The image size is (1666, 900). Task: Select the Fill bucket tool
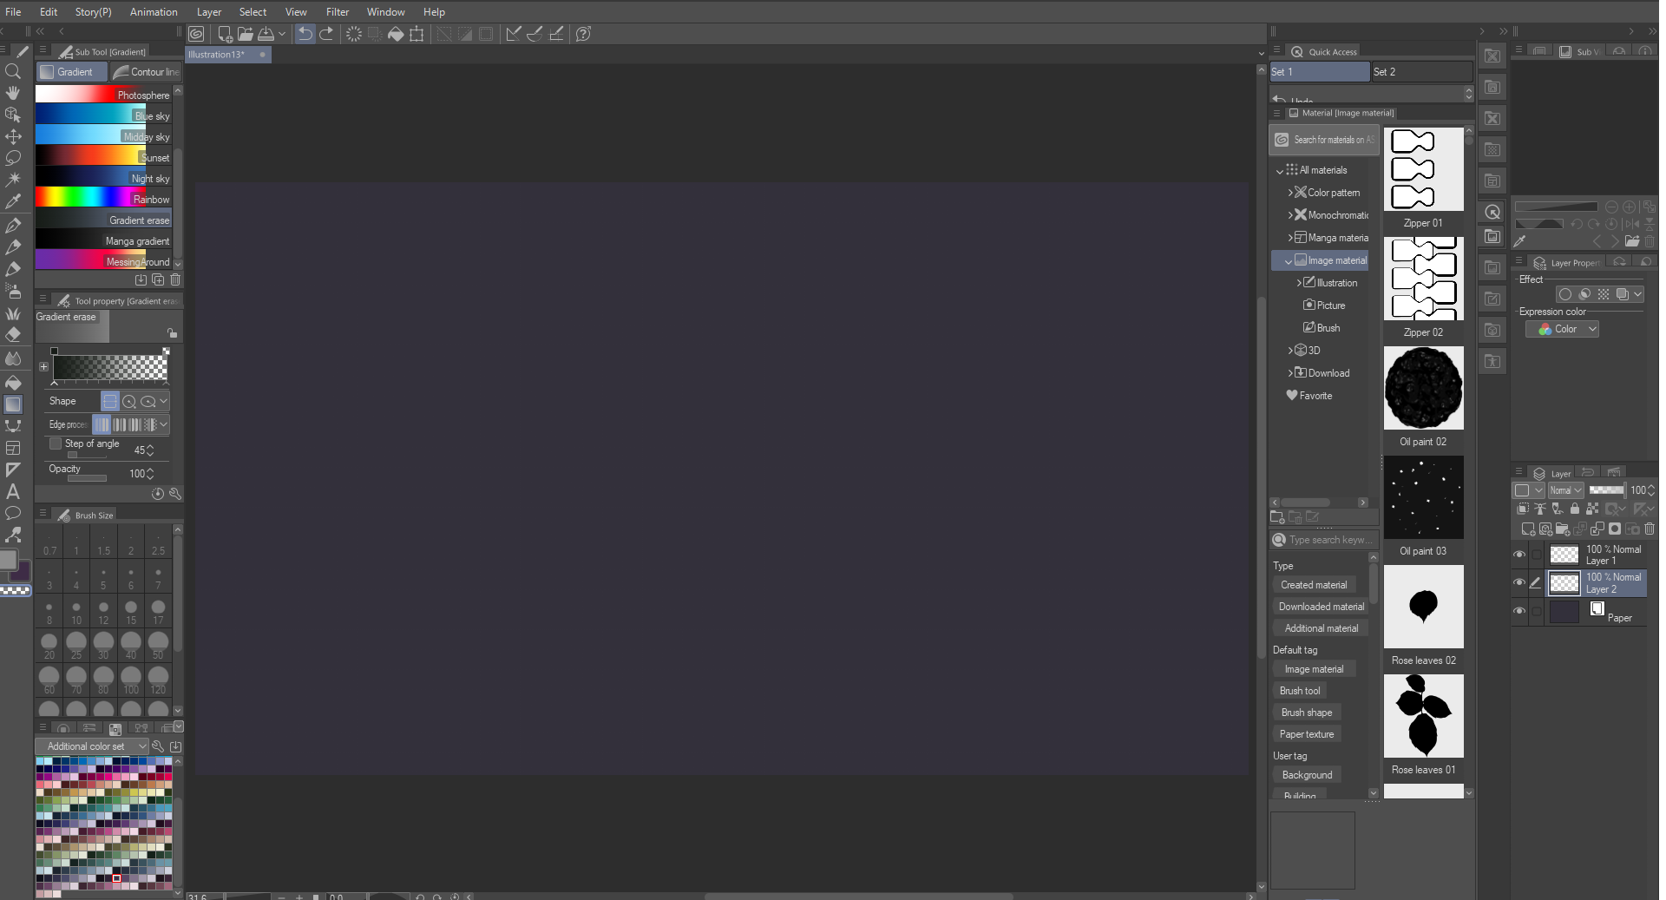tap(13, 383)
